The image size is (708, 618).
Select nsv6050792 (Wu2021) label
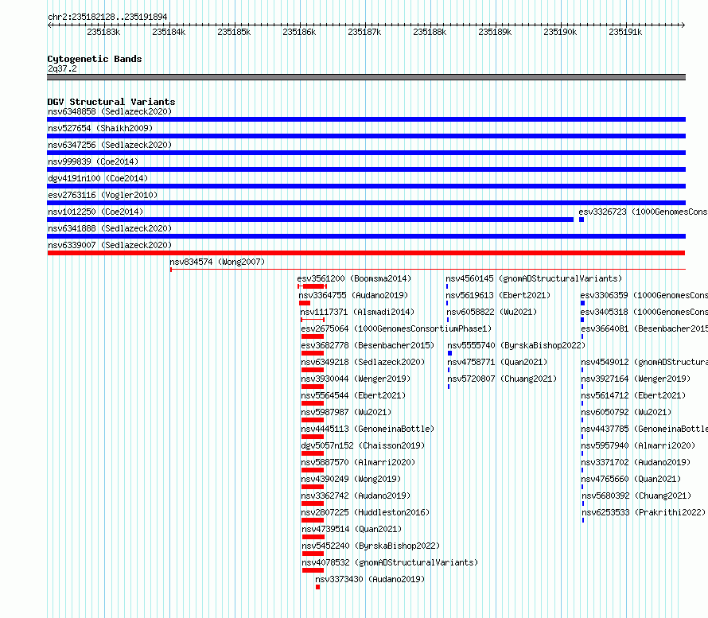click(x=626, y=412)
